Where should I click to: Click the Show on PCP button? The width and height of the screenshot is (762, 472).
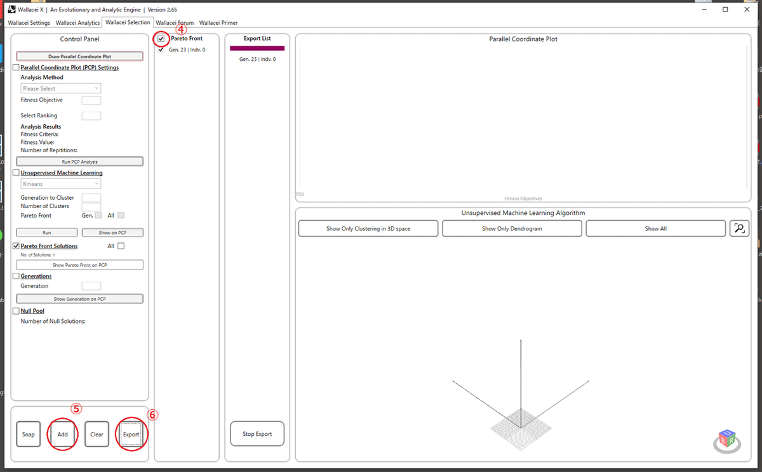pos(112,233)
